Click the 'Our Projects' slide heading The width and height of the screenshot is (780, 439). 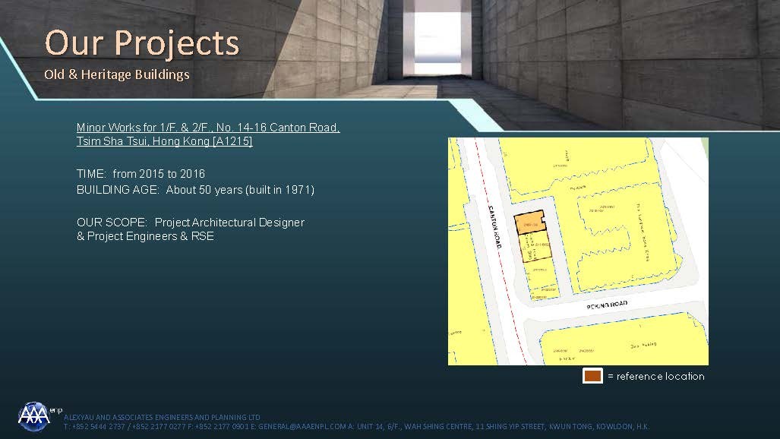142,43
